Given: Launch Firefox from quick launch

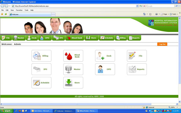Looking at the screenshot, I should (x=20, y=111).
